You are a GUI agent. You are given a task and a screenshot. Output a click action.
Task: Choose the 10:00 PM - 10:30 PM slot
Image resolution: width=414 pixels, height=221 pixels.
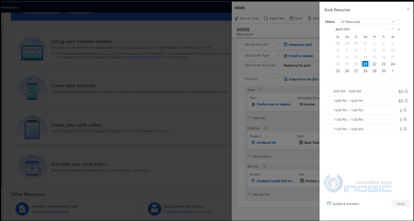click(368, 101)
